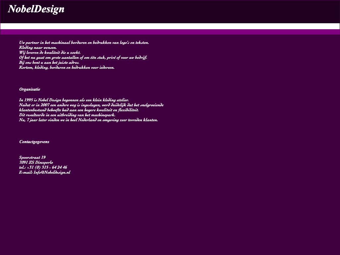The height and width of the screenshot is (255, 340).
Task: Select the Organisatie heading
Action: tap(30, 89)
